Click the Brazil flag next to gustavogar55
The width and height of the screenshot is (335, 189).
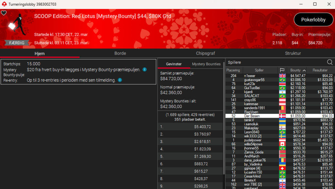(282, 80)
